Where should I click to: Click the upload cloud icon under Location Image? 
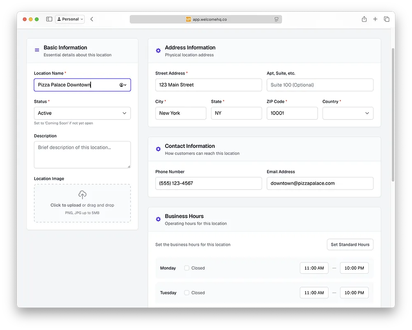[82, 194]
